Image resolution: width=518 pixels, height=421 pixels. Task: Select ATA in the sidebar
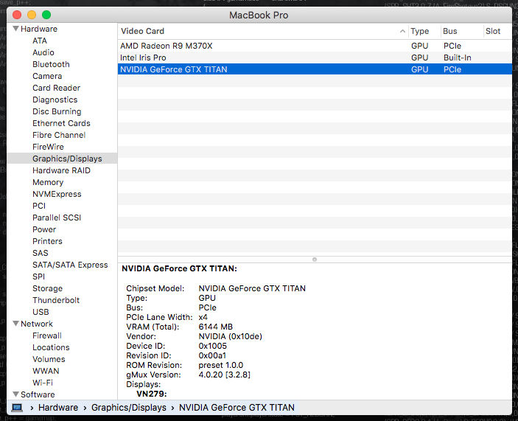(x=40, y=41)
